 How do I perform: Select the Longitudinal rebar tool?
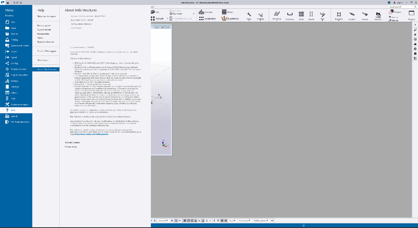tap(207, 19)
